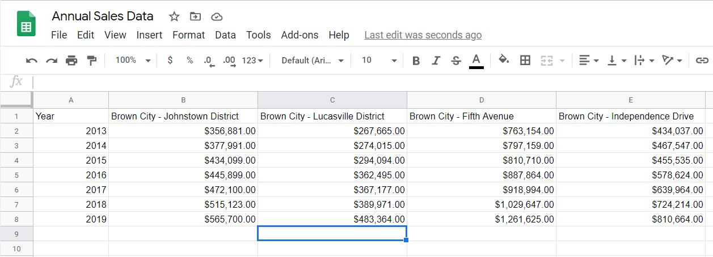Insert a link
The height and width of the screenshot is (257, 713).
tap(702, 61)
